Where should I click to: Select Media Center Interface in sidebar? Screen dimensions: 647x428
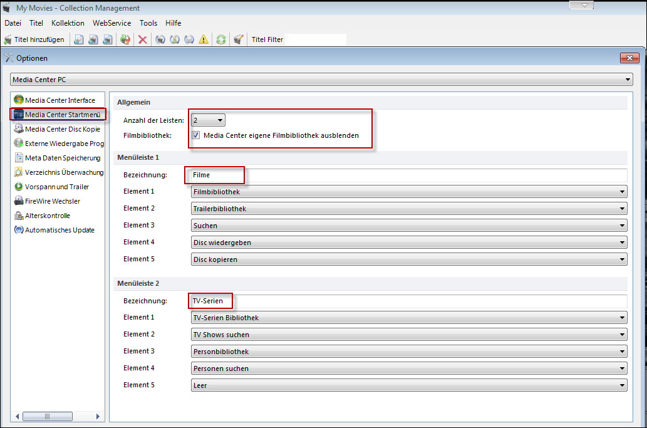(x=54, y=100)
